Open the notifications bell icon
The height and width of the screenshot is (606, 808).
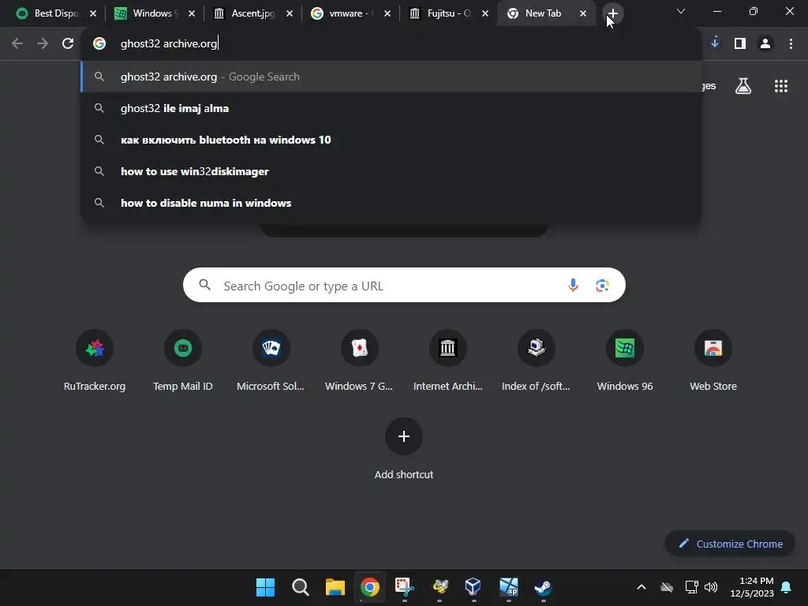pos(787,587)
